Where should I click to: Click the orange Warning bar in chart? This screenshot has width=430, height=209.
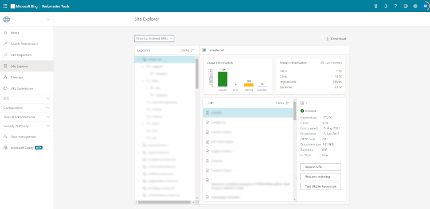249,85
